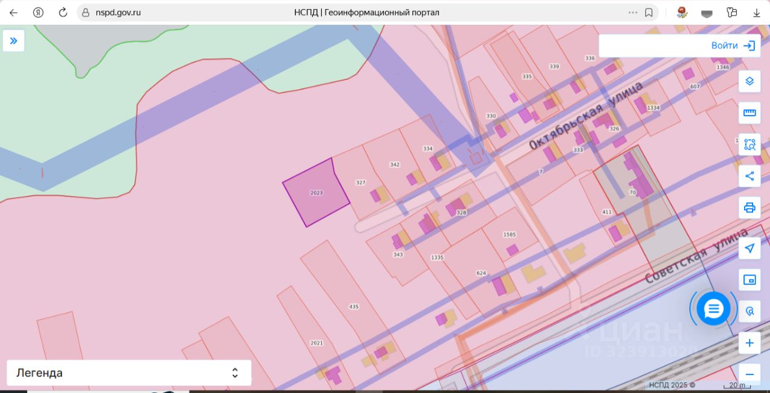This screenshot has height=393, width=770.
Task: Click parcel number 435 on map
Action: pos(354,306)
